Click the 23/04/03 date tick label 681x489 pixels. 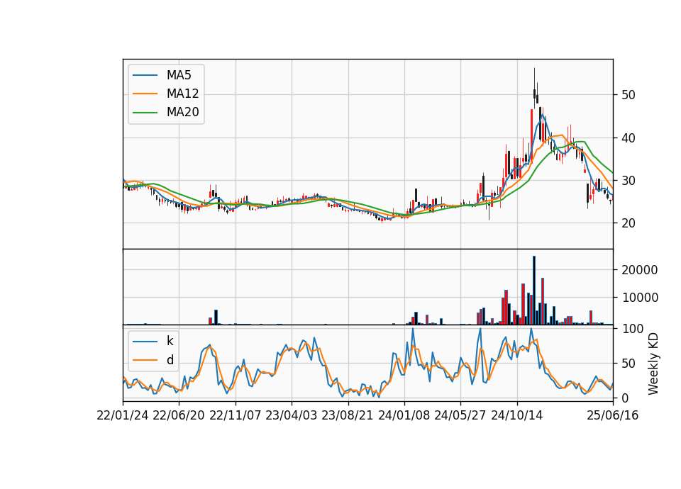coord(292,416)
